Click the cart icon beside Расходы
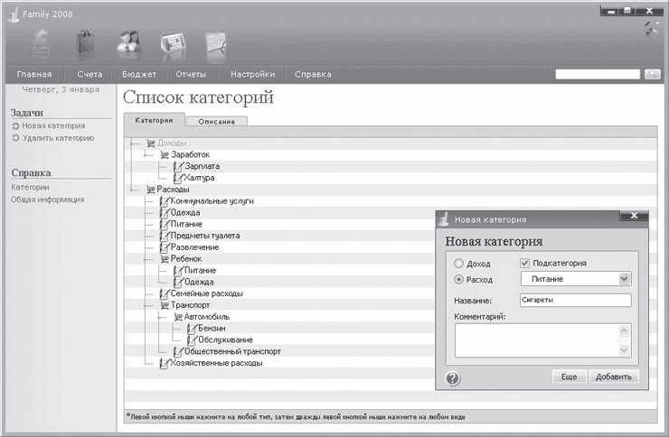This screenshot has width=669, height=437. pos(150,190)
